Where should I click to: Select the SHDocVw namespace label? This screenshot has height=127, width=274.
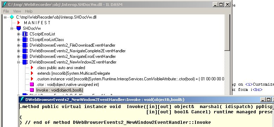click(x=32, y=28)
